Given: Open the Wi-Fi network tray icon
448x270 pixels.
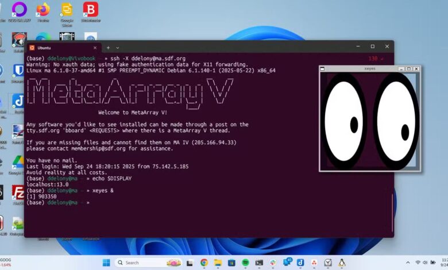Looking at the screenshot, I should (418, 263).
